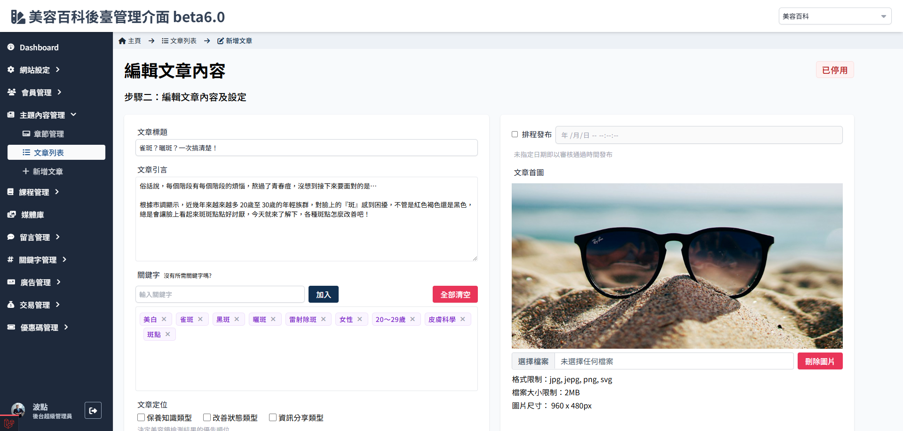Click the schedule date-time field
The image size is (903, 431).
tap(699, 135)
